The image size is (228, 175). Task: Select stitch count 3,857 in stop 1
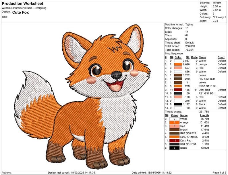[x=186, y=61]
